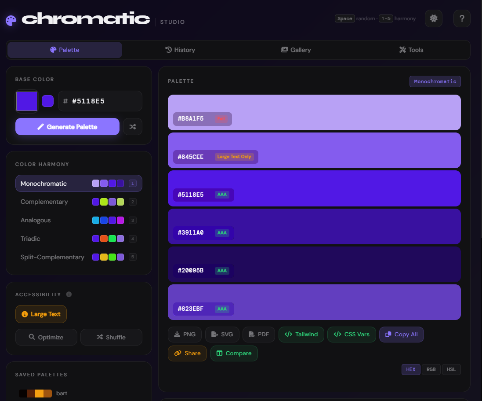The width and height of the screenshot is (482, 401).
Task: Click the #20095B palette color bar
Action: (314, 264)
